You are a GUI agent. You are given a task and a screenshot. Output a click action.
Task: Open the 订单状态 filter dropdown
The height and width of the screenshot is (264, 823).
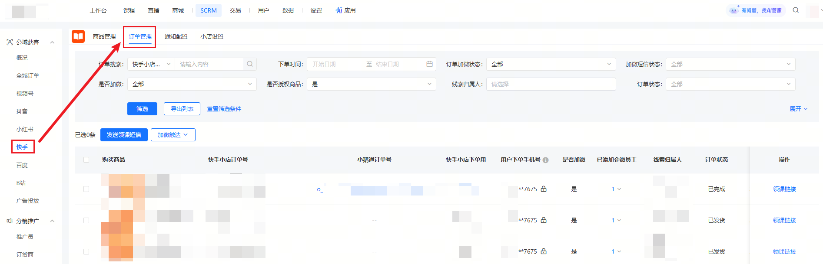(730, 84)
